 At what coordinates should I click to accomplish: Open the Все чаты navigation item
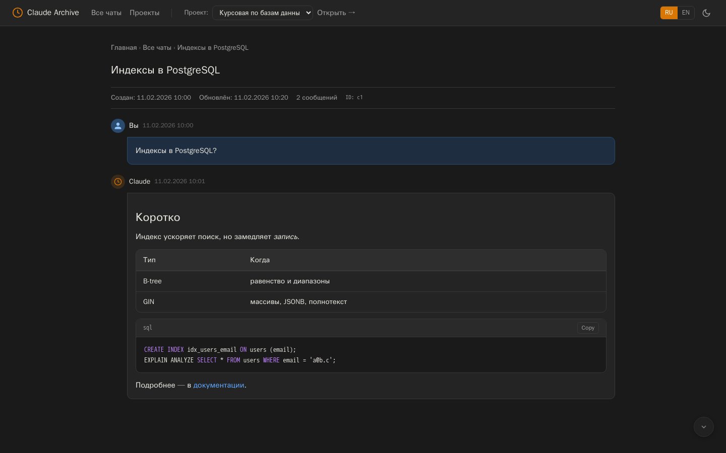pos(106,13)
